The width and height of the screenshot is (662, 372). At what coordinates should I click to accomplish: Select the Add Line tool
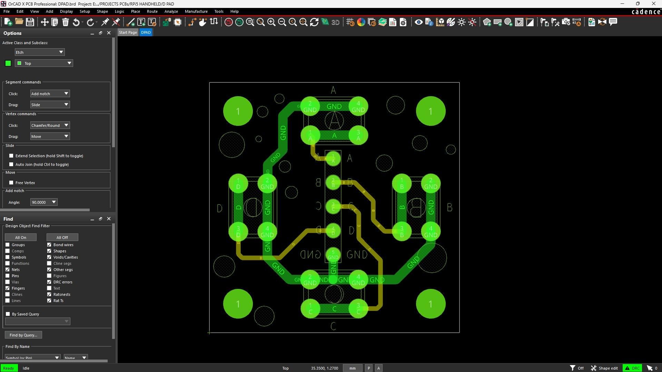pos(131,22)
